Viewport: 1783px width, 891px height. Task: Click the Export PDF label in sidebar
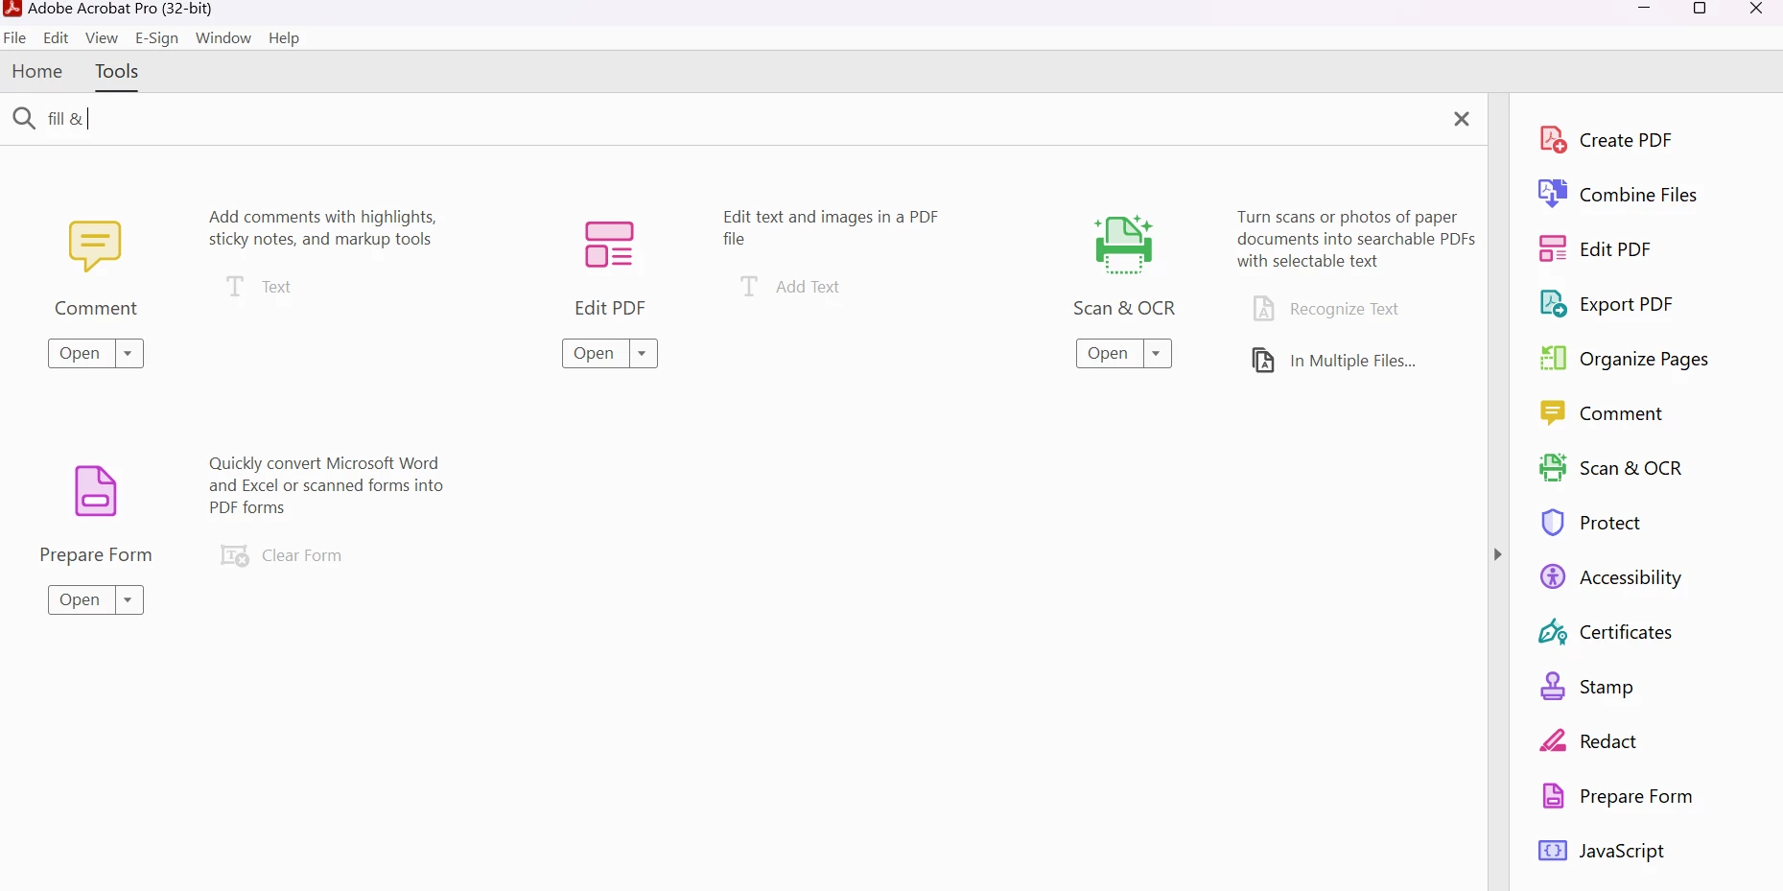pyautogui.click(x=1626, y=304)
